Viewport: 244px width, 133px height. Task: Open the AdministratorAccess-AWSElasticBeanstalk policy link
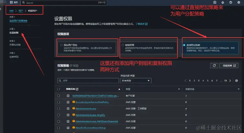97,121
